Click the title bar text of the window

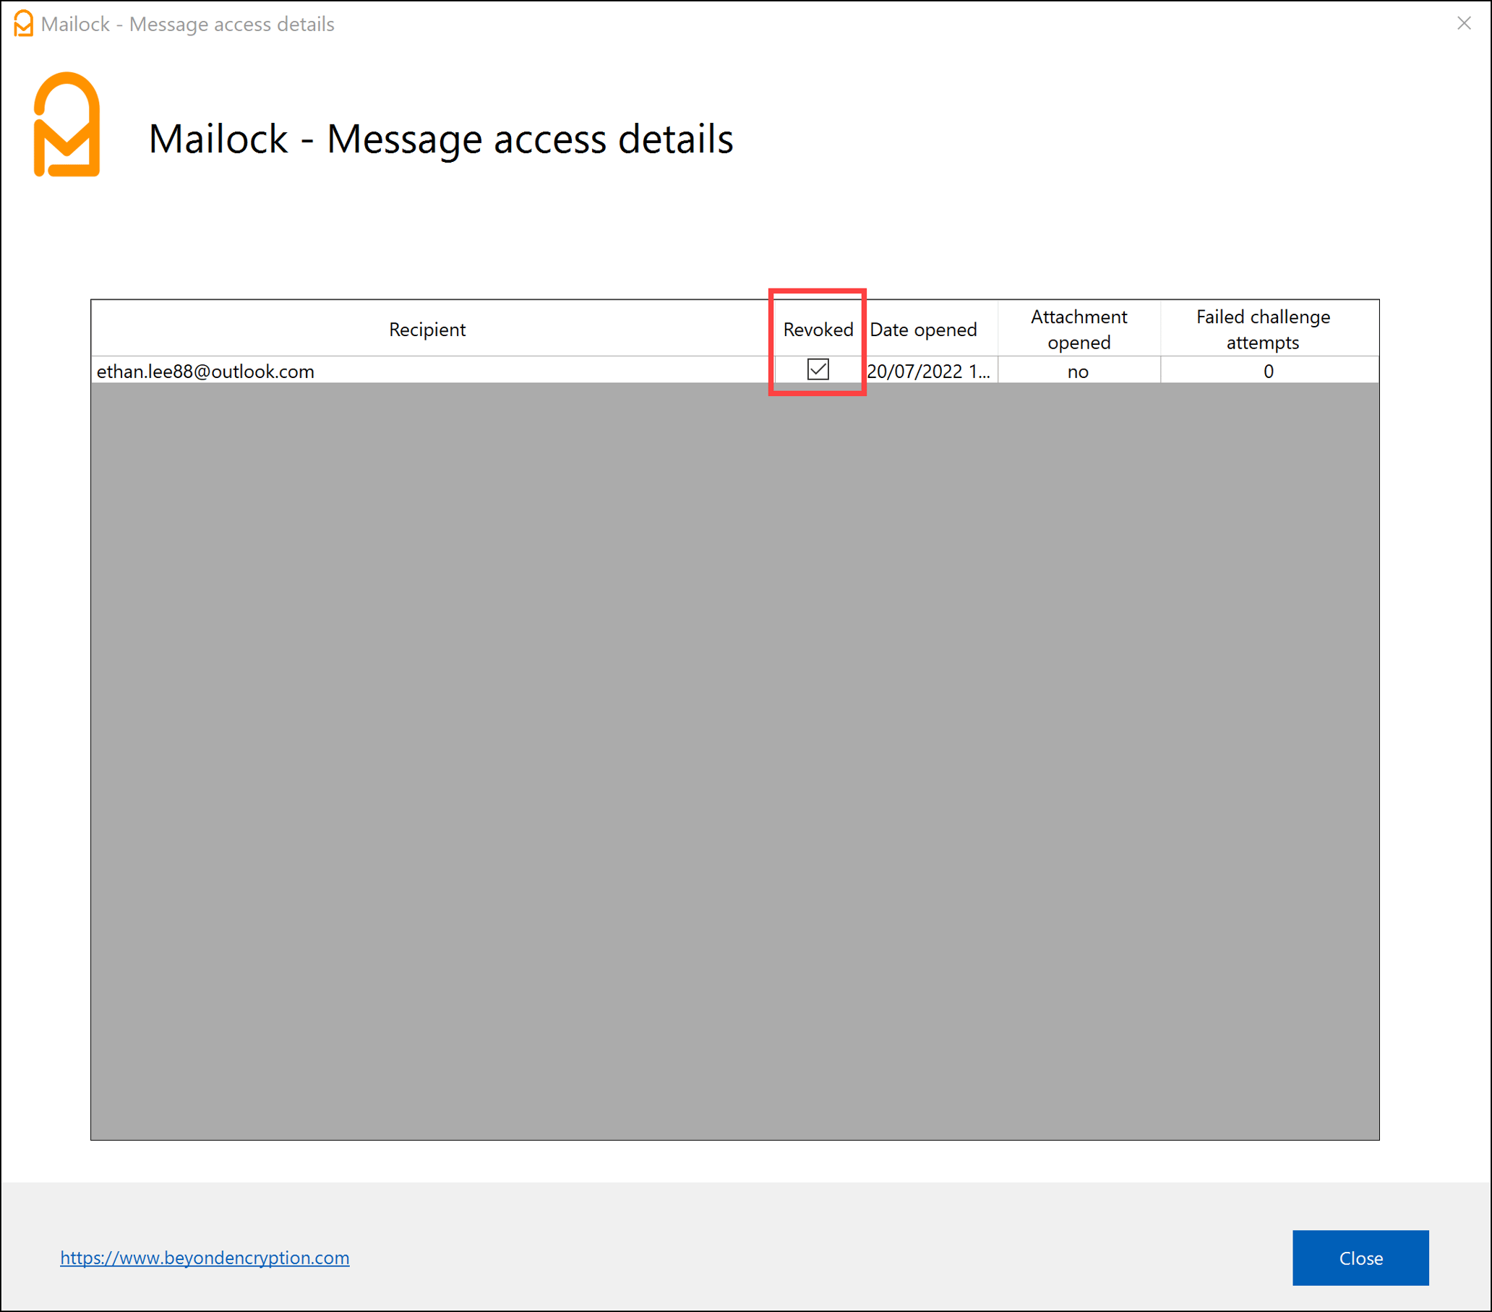pyautogui.click(x=189, y=24)
